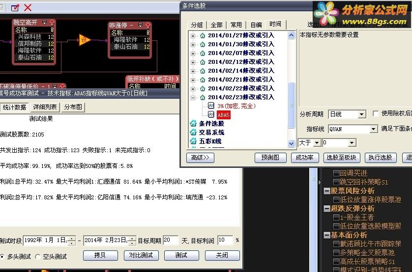This screenshot has height=272, width=412.
Task: Expand the 2014/02/07修改或引入 node
Action: click(x=193, y=54)
